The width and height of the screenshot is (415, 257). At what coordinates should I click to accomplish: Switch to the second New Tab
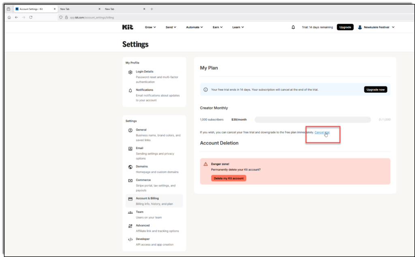click(122, 9)
